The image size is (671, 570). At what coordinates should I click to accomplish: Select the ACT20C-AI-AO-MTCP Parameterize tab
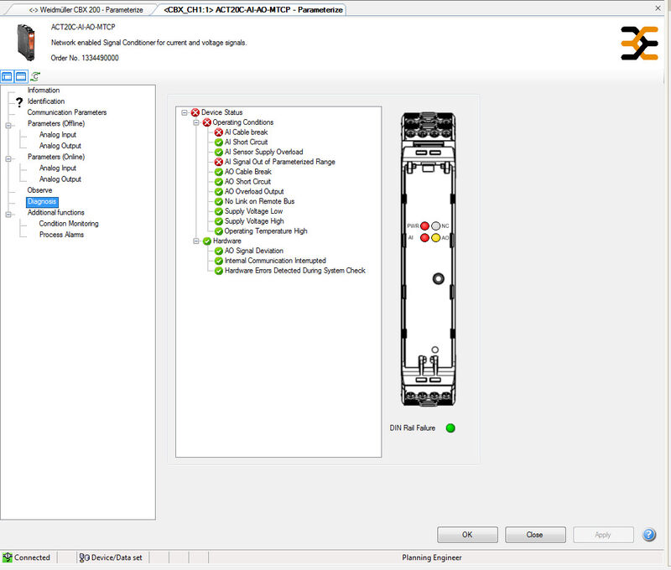[x=253, y=10]
